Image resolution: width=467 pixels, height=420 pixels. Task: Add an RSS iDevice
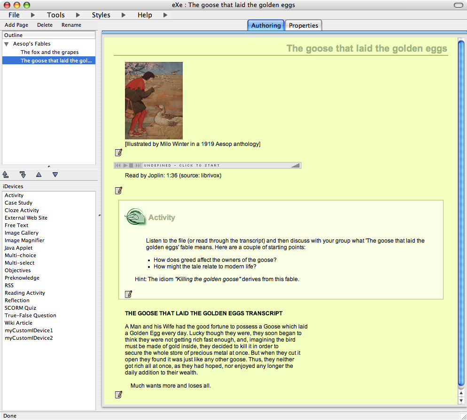[x=9, y=285]
